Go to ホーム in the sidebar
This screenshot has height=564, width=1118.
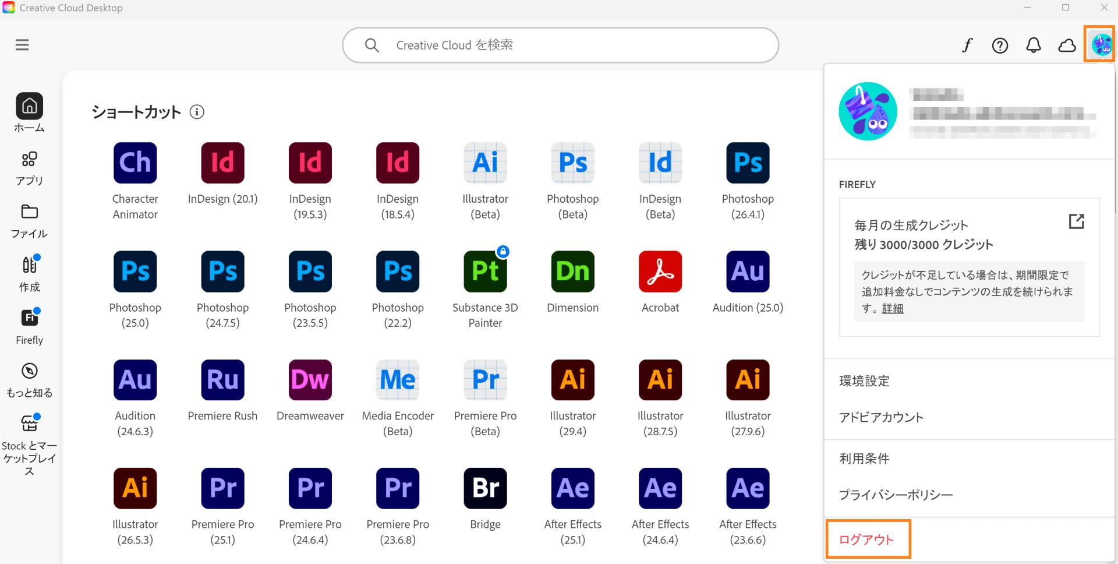(29, 112)
